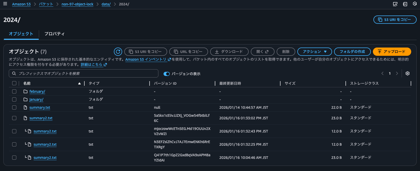Switch to the プロパティ tab
This screenshot has height=171, width=420.
pyautogui.click(x=54, y=34)
